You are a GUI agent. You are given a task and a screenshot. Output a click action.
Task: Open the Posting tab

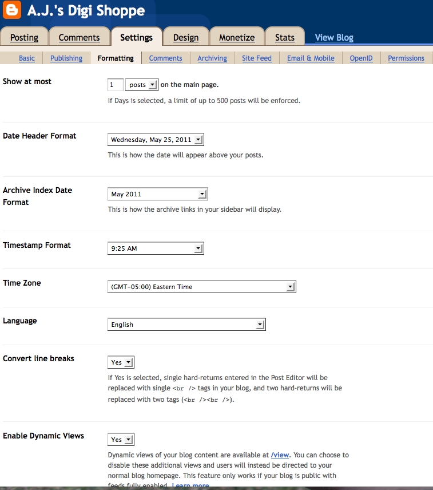point(24,38)
